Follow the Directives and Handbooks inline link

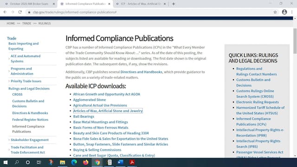click(x=141, y=72)
